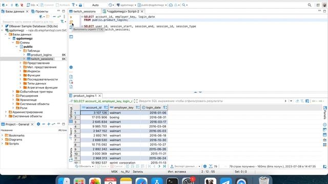Open the public@qgdomwgz schema selector
328x184 pixels.
click(x=152, y=5)
